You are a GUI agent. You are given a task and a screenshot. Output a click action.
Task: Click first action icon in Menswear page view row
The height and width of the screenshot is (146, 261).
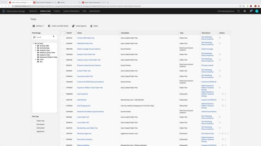pyautogui.click(x=220, y=134)
